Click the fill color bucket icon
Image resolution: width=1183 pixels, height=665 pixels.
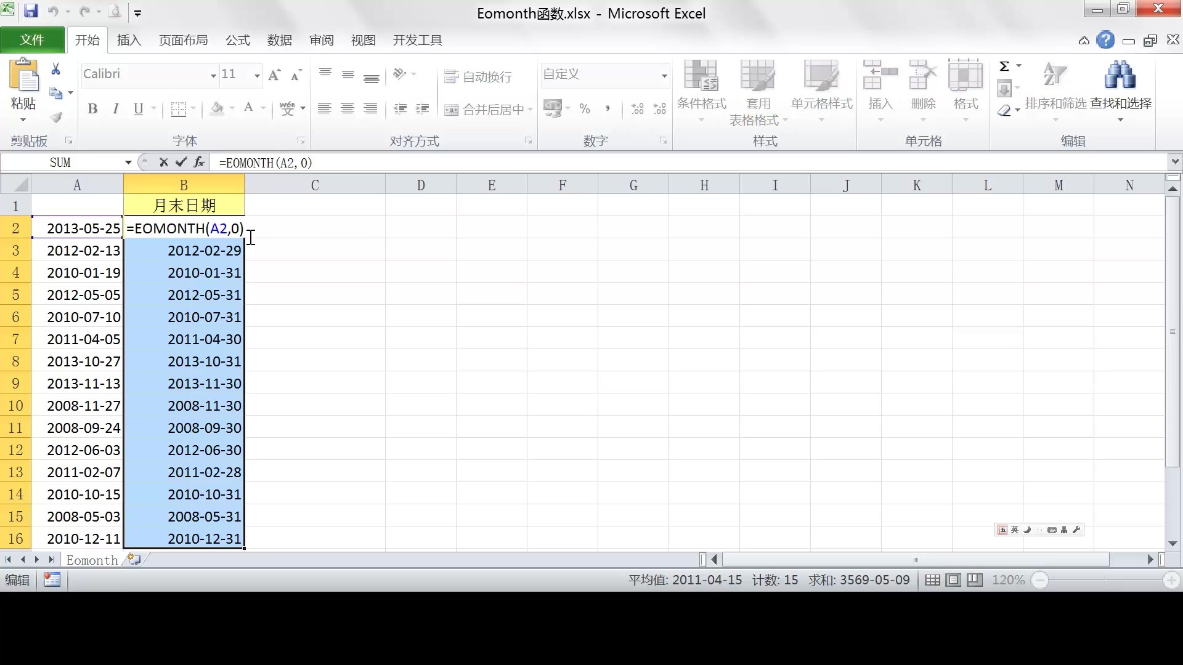[x=217, y=109]
